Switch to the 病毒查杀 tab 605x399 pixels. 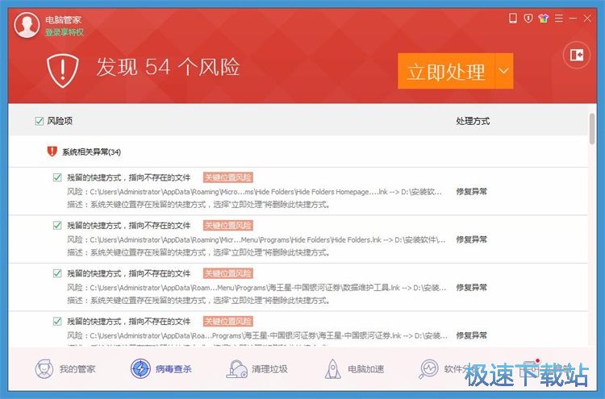tap(161, 369)
